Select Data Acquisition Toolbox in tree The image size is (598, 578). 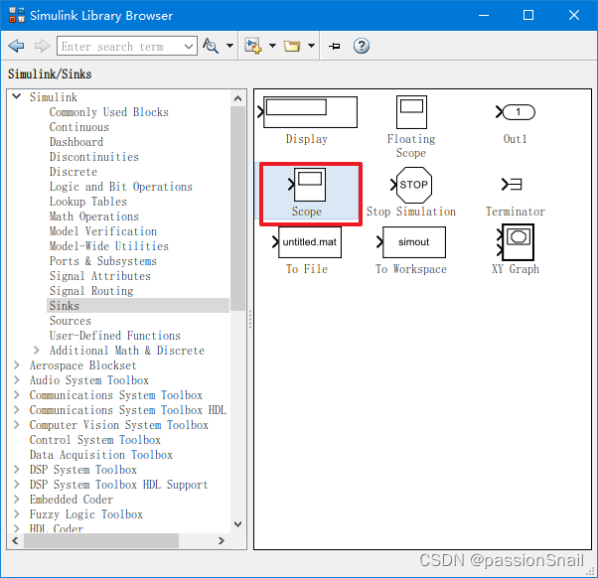pos(101,455)
